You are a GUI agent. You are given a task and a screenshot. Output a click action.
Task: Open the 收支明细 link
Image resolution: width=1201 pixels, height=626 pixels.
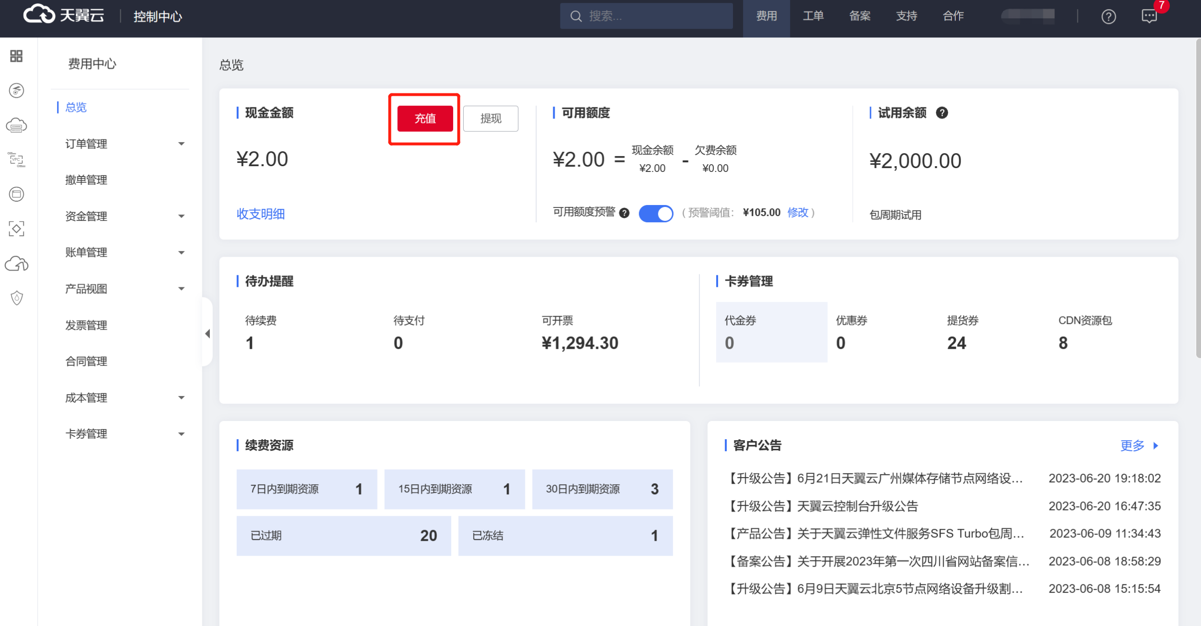(x=261, y=214)
